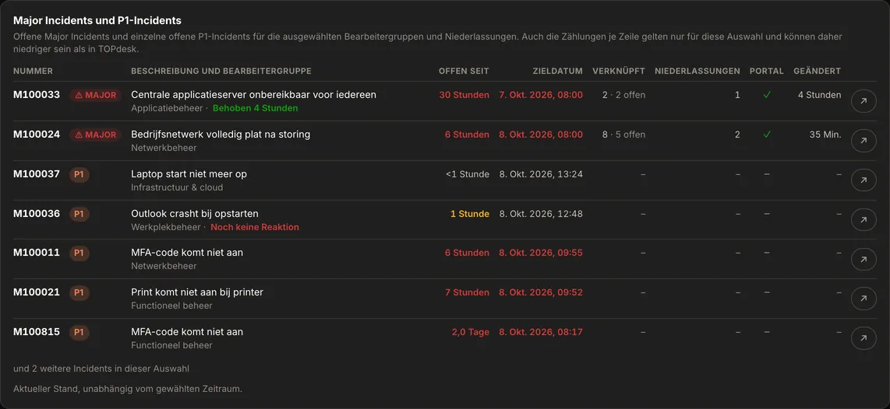Click '2,0 Tage' open duration

click(471, 333)
